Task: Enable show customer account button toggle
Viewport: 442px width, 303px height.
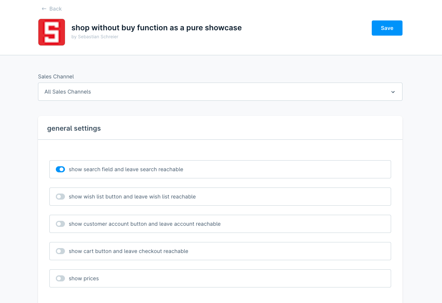Action: pyautogui.click(x=60, y=224)
